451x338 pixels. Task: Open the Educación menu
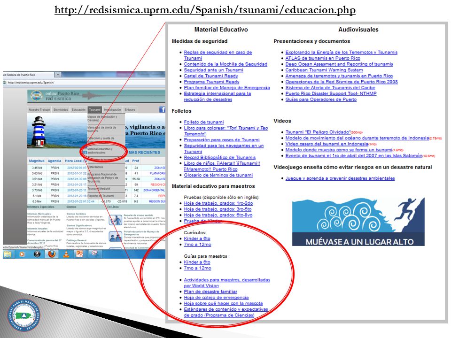tap(78, 109)
